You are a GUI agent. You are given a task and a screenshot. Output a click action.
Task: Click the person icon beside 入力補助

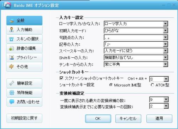11,30
